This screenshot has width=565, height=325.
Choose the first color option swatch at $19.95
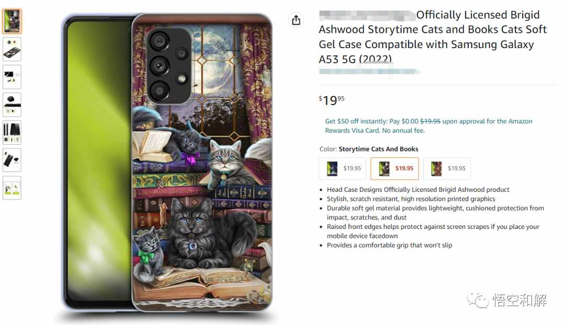point(342,168)
